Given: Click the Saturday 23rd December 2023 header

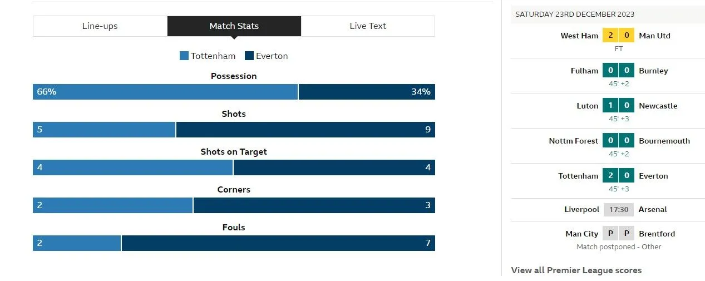Looking at the screenshot, I should click(x=575, y=14).
